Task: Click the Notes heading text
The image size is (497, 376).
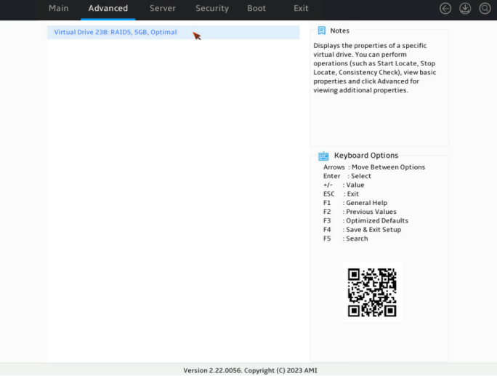Action: pos(339,31)
